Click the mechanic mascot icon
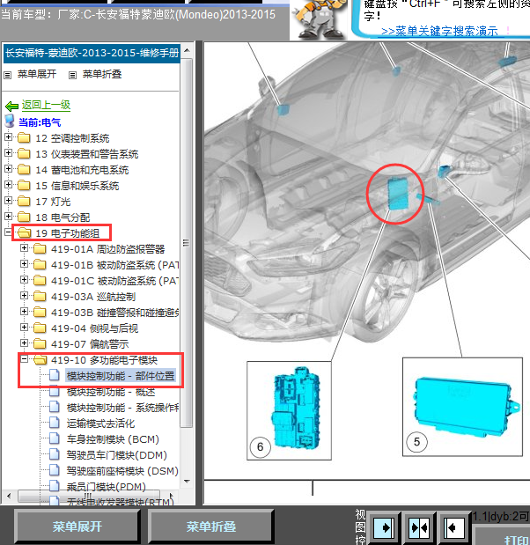Screen dimensions: 530x545 (319, 19)
